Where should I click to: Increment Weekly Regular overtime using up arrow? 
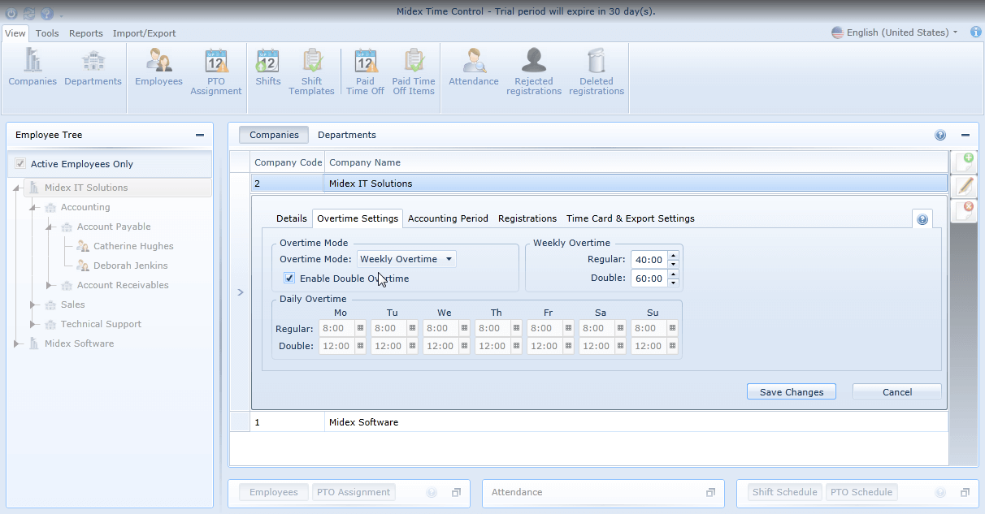coord(673,255)
